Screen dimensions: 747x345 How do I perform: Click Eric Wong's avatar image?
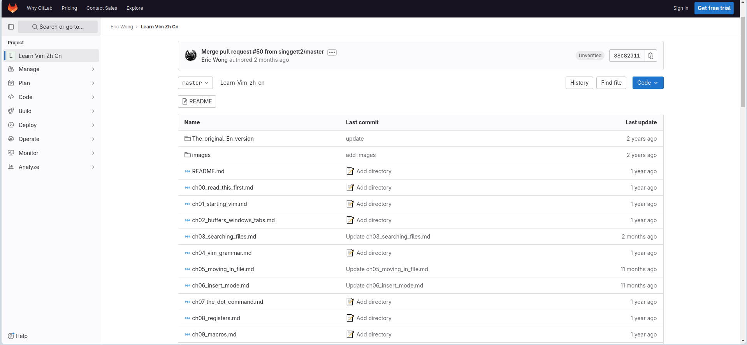coord(191,56)
